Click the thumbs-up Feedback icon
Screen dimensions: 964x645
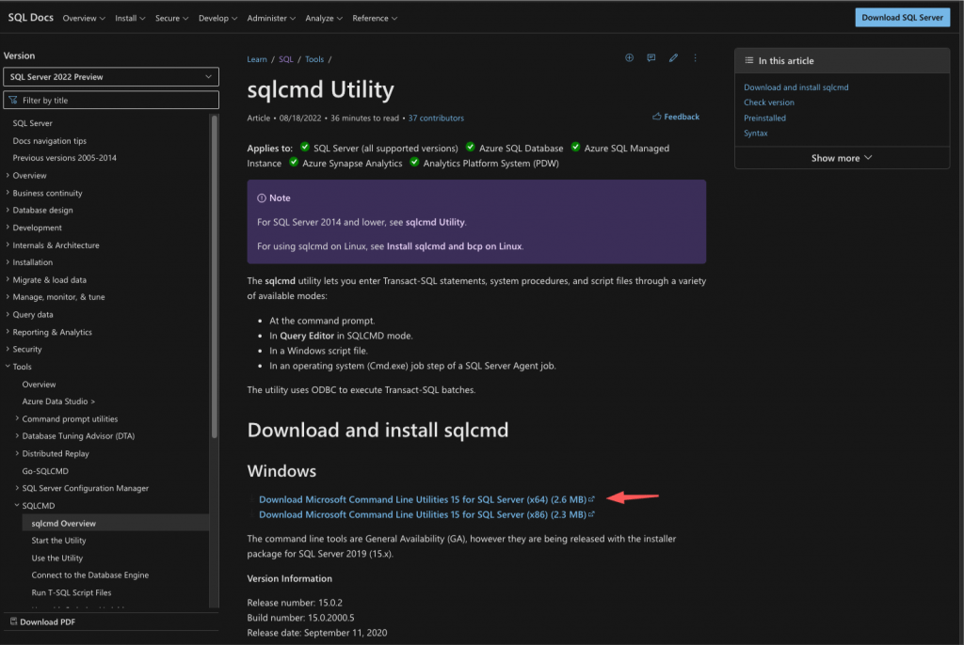[656, 116]
